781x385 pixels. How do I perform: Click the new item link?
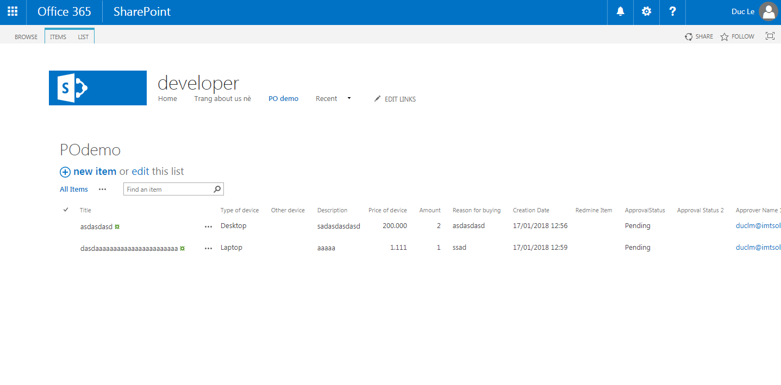click(x=95, y=172)
